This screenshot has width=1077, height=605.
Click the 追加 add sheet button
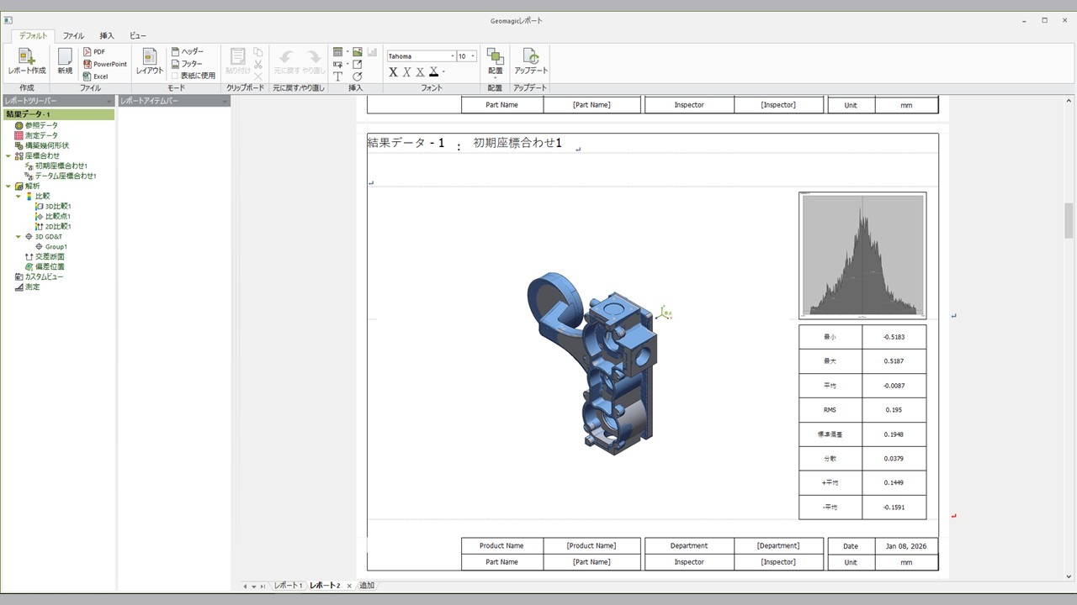click(367, 586)
